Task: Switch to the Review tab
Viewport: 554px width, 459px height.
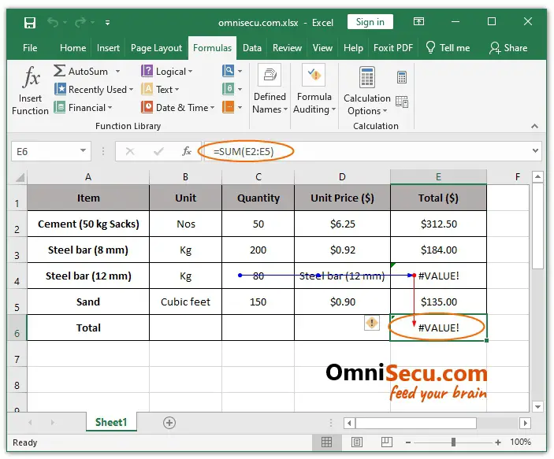Action: click(287, 48)
